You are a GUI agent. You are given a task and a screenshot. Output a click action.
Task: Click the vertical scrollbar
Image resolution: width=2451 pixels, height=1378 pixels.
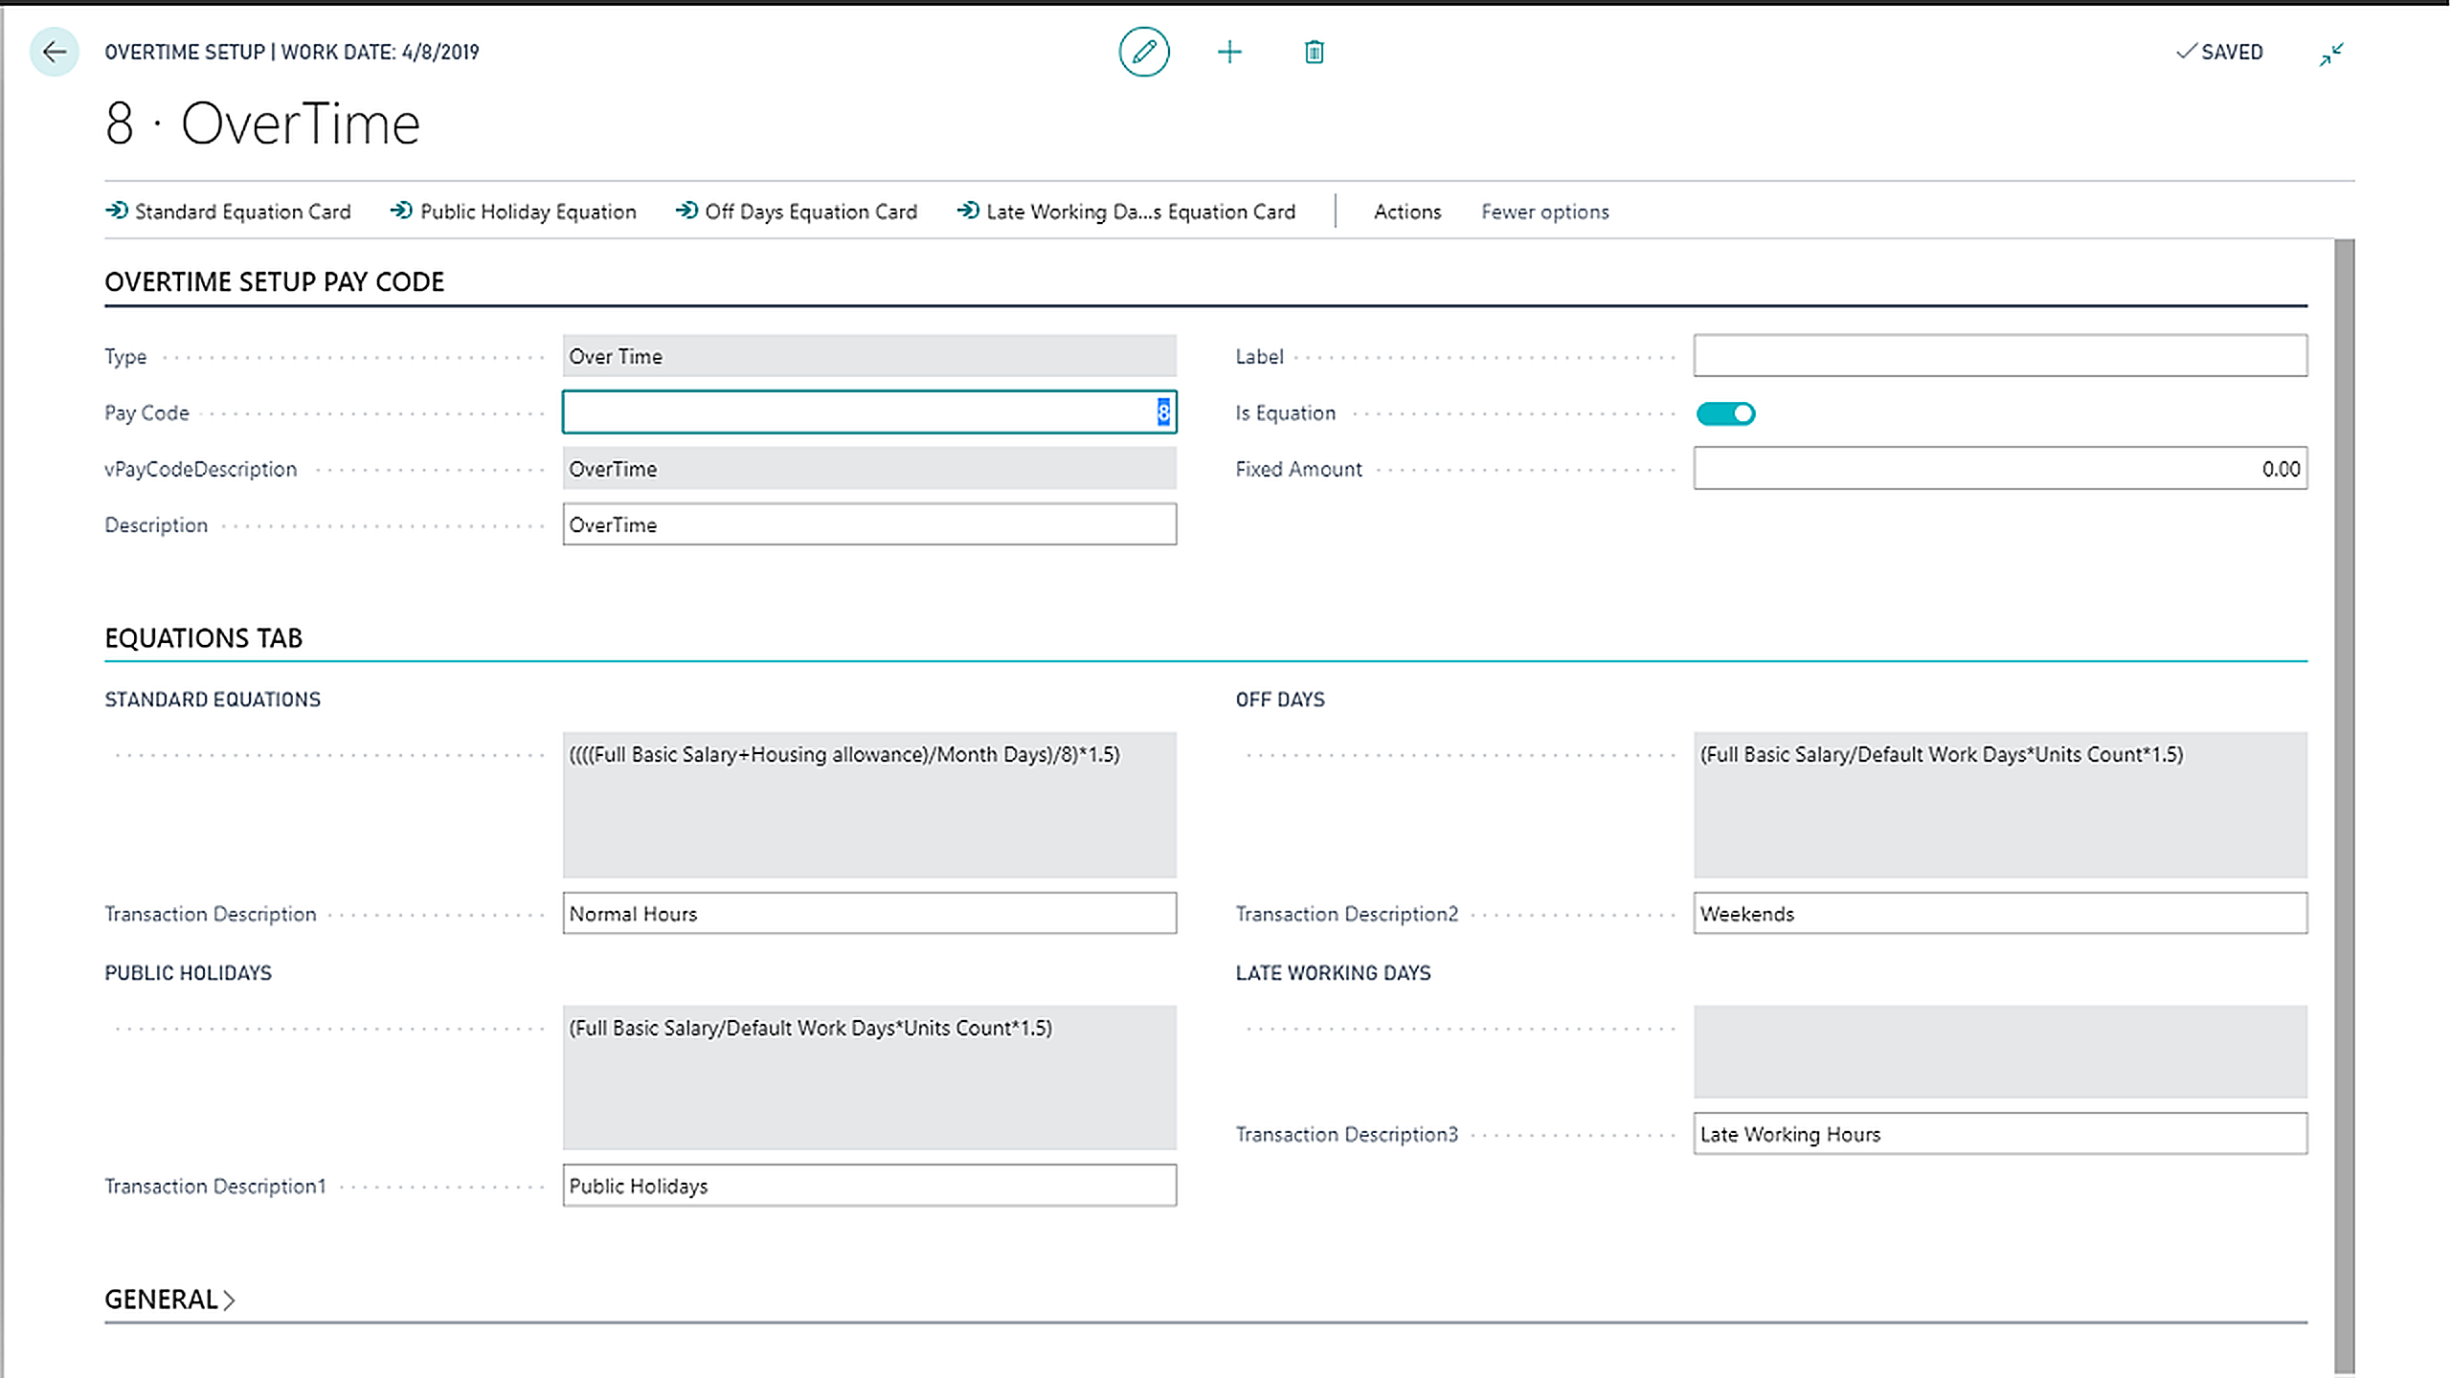click(2344, 804)
